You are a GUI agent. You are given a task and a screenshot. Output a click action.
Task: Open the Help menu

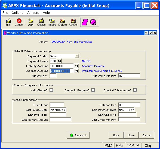(x=46, y=12)
